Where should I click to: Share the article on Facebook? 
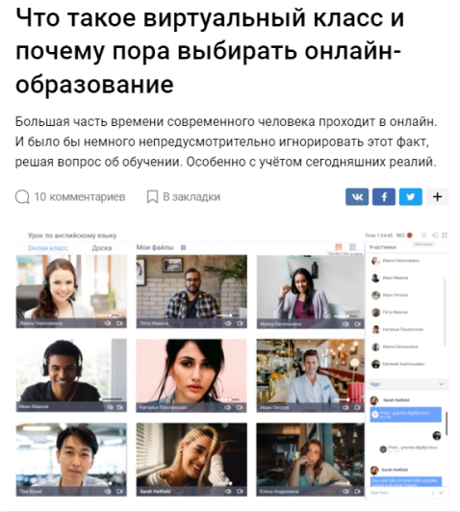click(384, 196)
